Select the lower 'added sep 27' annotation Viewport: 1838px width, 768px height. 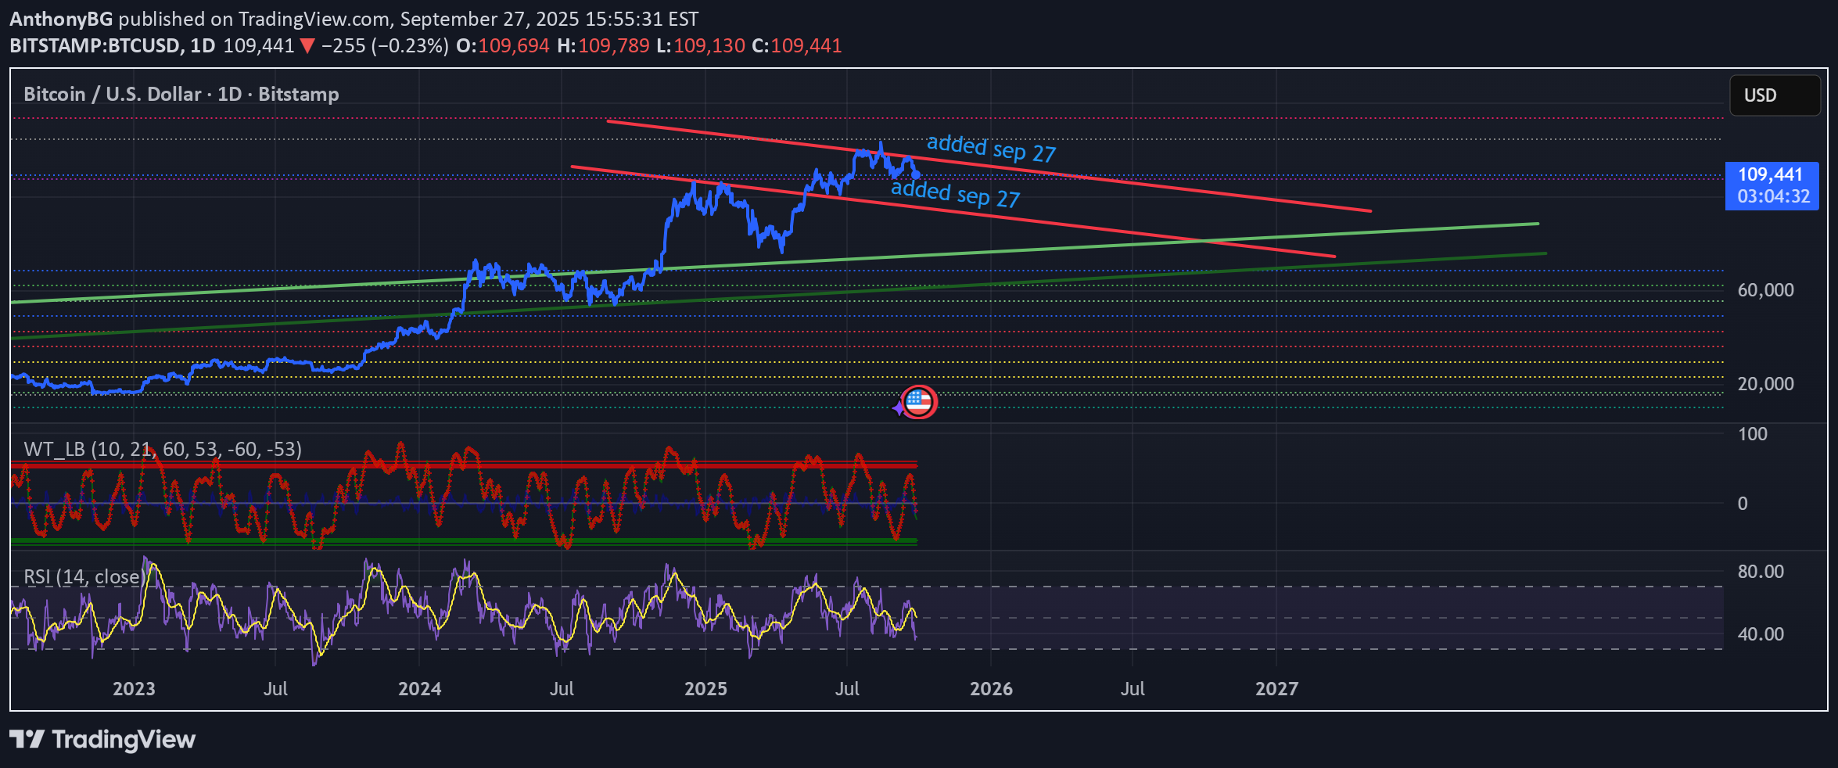956,195
